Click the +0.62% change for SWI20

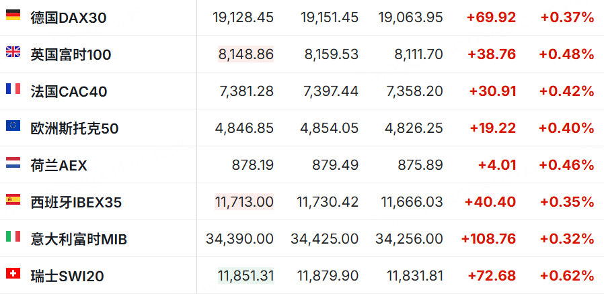click(x=566, y=276)
